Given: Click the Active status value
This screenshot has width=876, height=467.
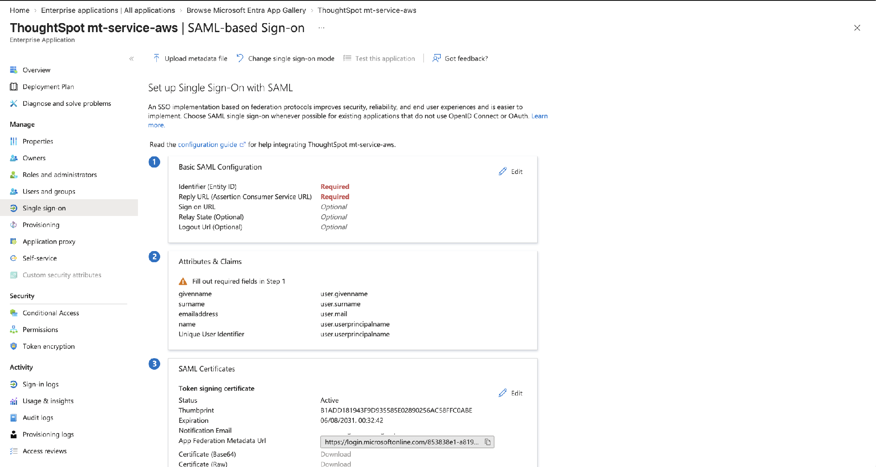Looking at the screenshot, I should (x=330, y=400).
